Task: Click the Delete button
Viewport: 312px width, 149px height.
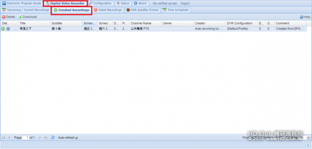Action: click(9, 17)
